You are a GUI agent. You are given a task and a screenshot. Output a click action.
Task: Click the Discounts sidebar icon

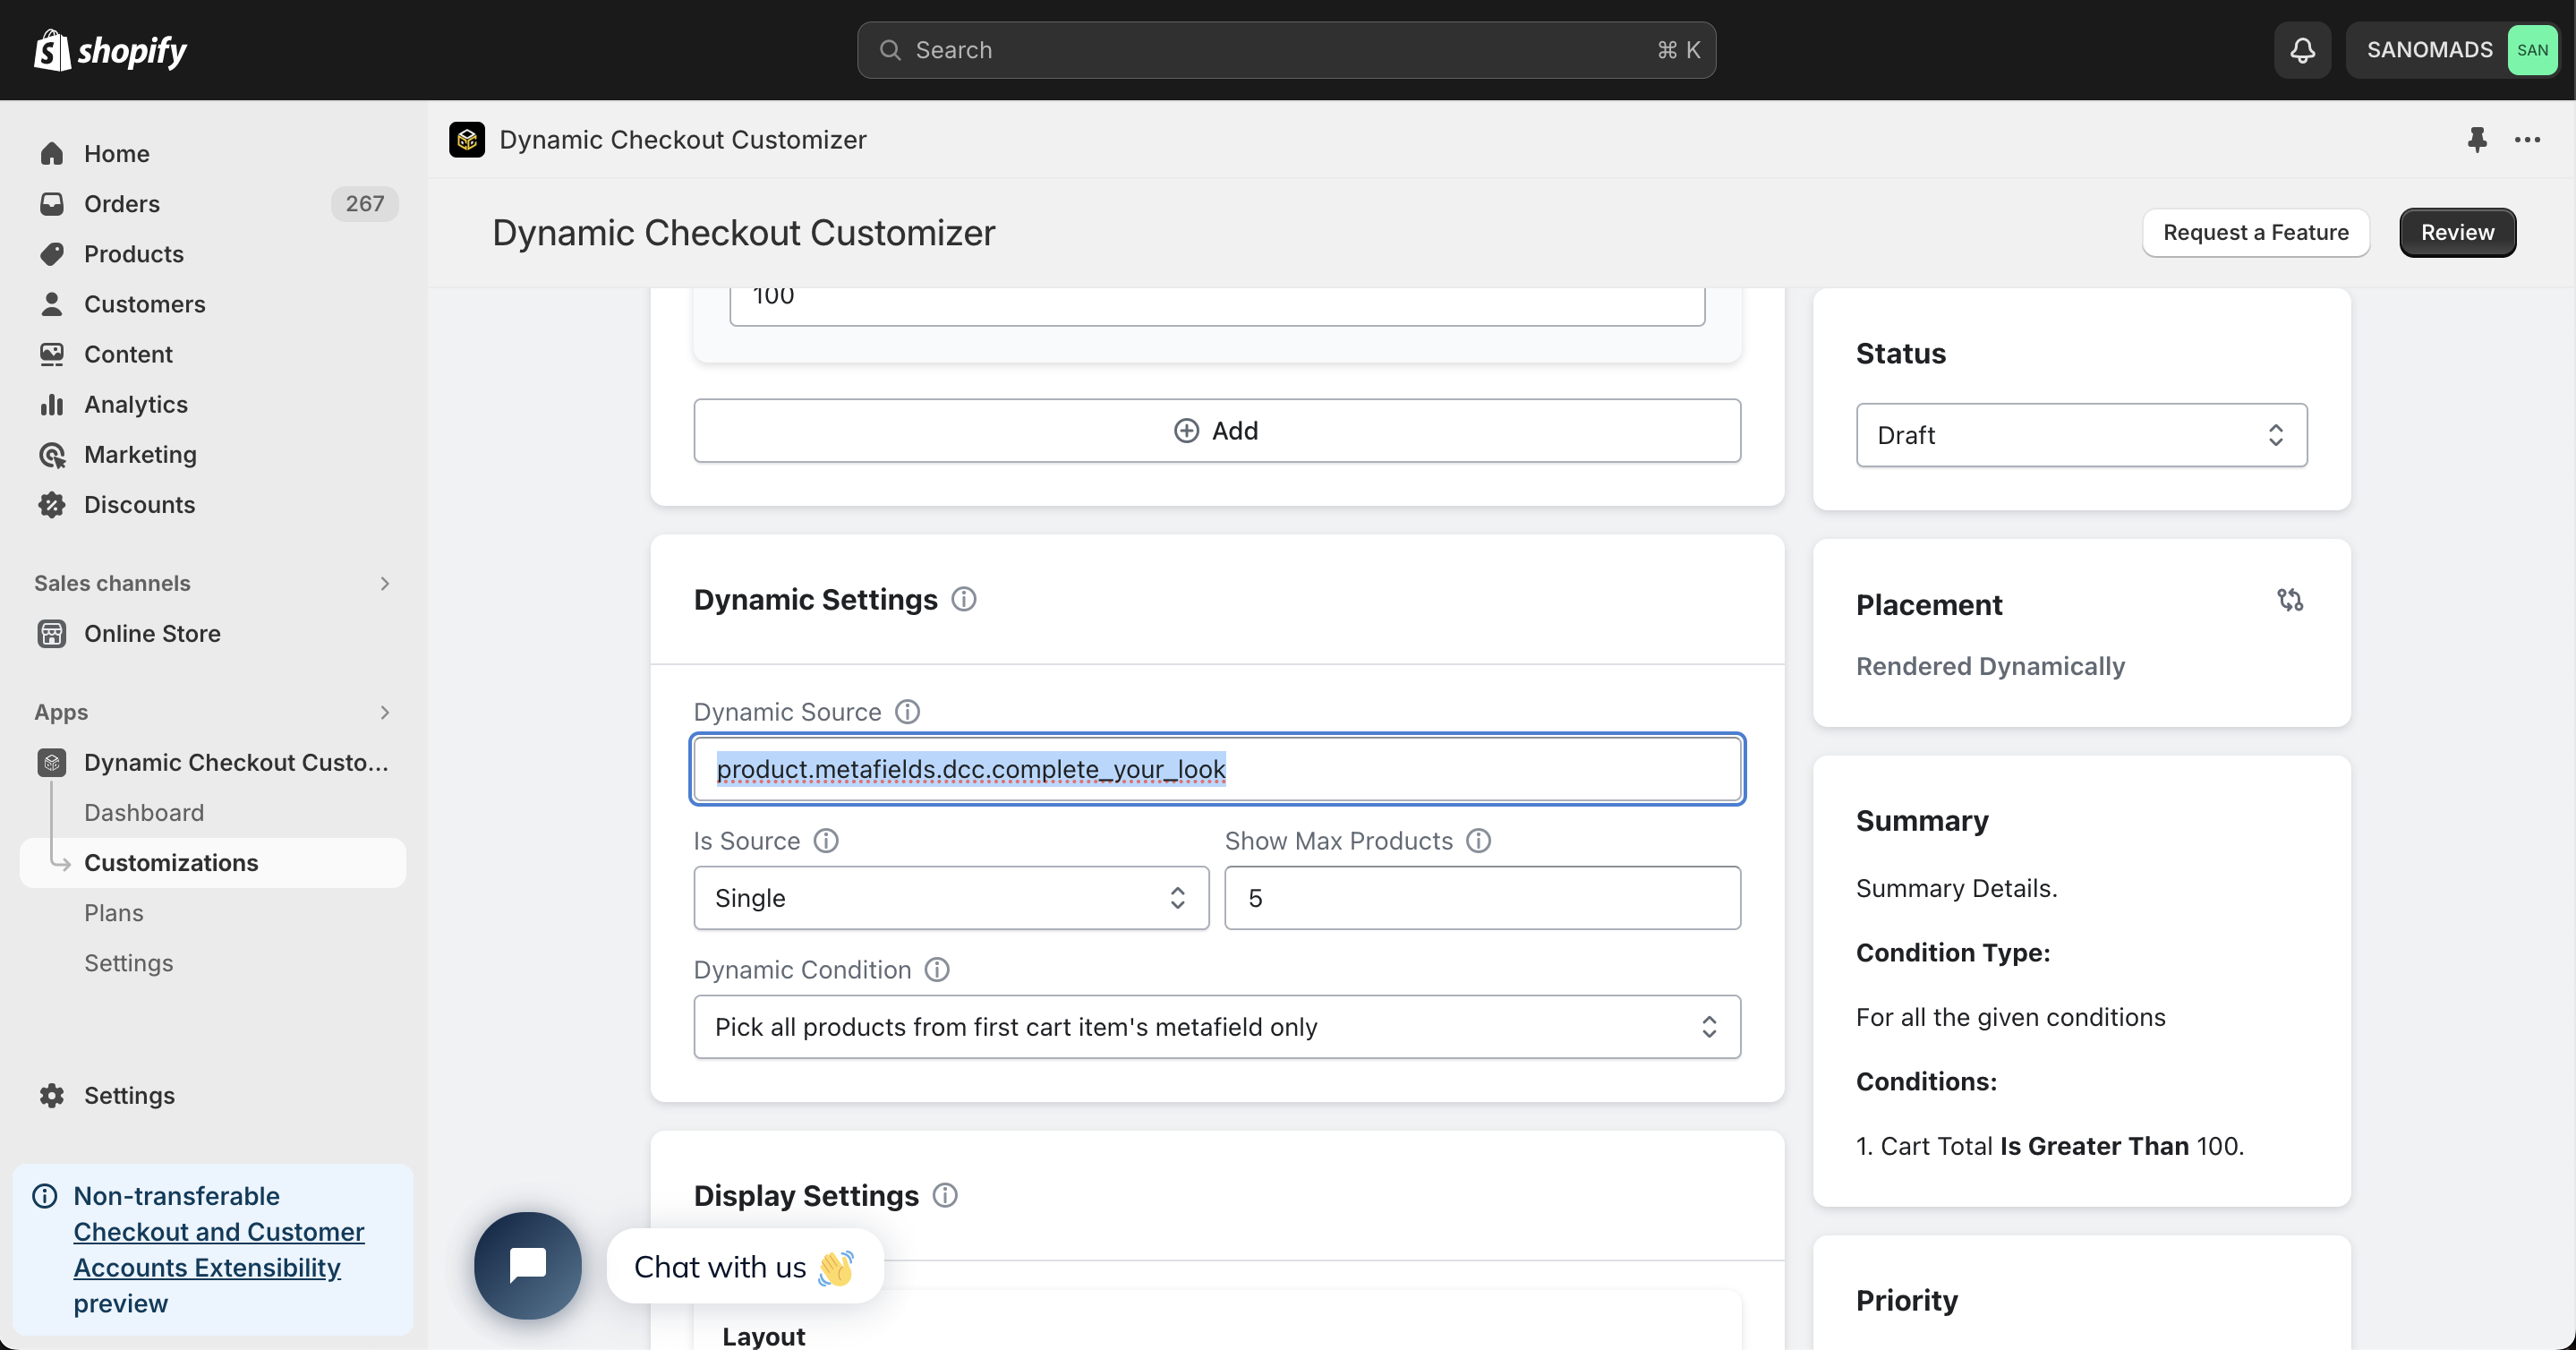click(x=52, y=505)
